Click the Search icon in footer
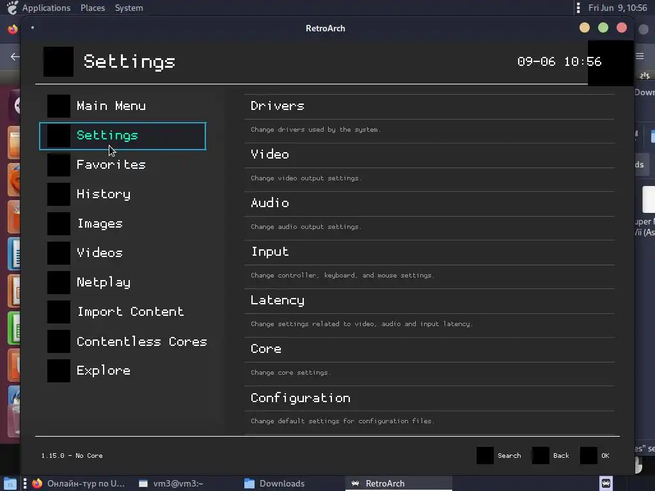Image resolution: width=655 pixels, height=491 pixels. [485, 455]
